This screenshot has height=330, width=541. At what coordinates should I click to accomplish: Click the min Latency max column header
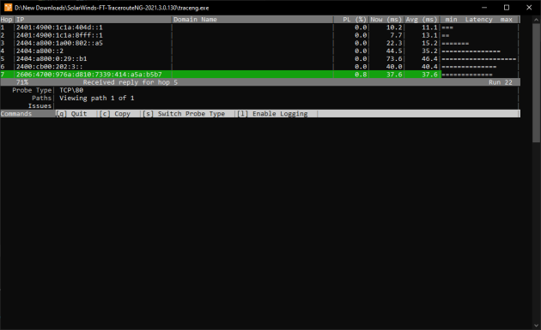coord(478,20)
